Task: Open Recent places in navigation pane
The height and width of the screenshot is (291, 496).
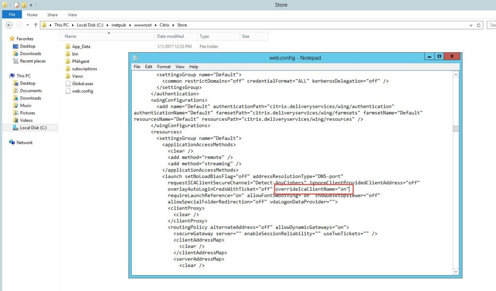Action: [x=32, y=61]
